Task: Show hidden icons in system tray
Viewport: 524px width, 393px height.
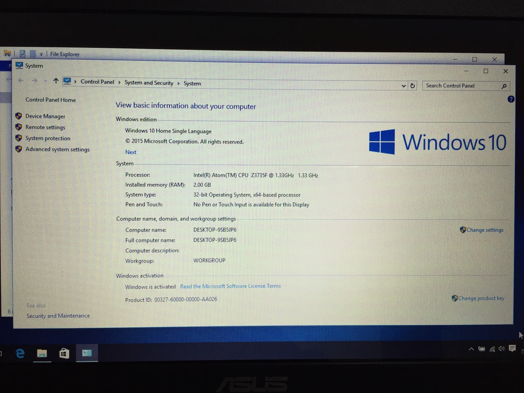Action: click(x=471, y=349)
